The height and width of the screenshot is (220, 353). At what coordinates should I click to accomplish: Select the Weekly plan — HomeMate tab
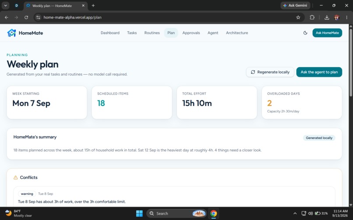(x=56, y=6)
